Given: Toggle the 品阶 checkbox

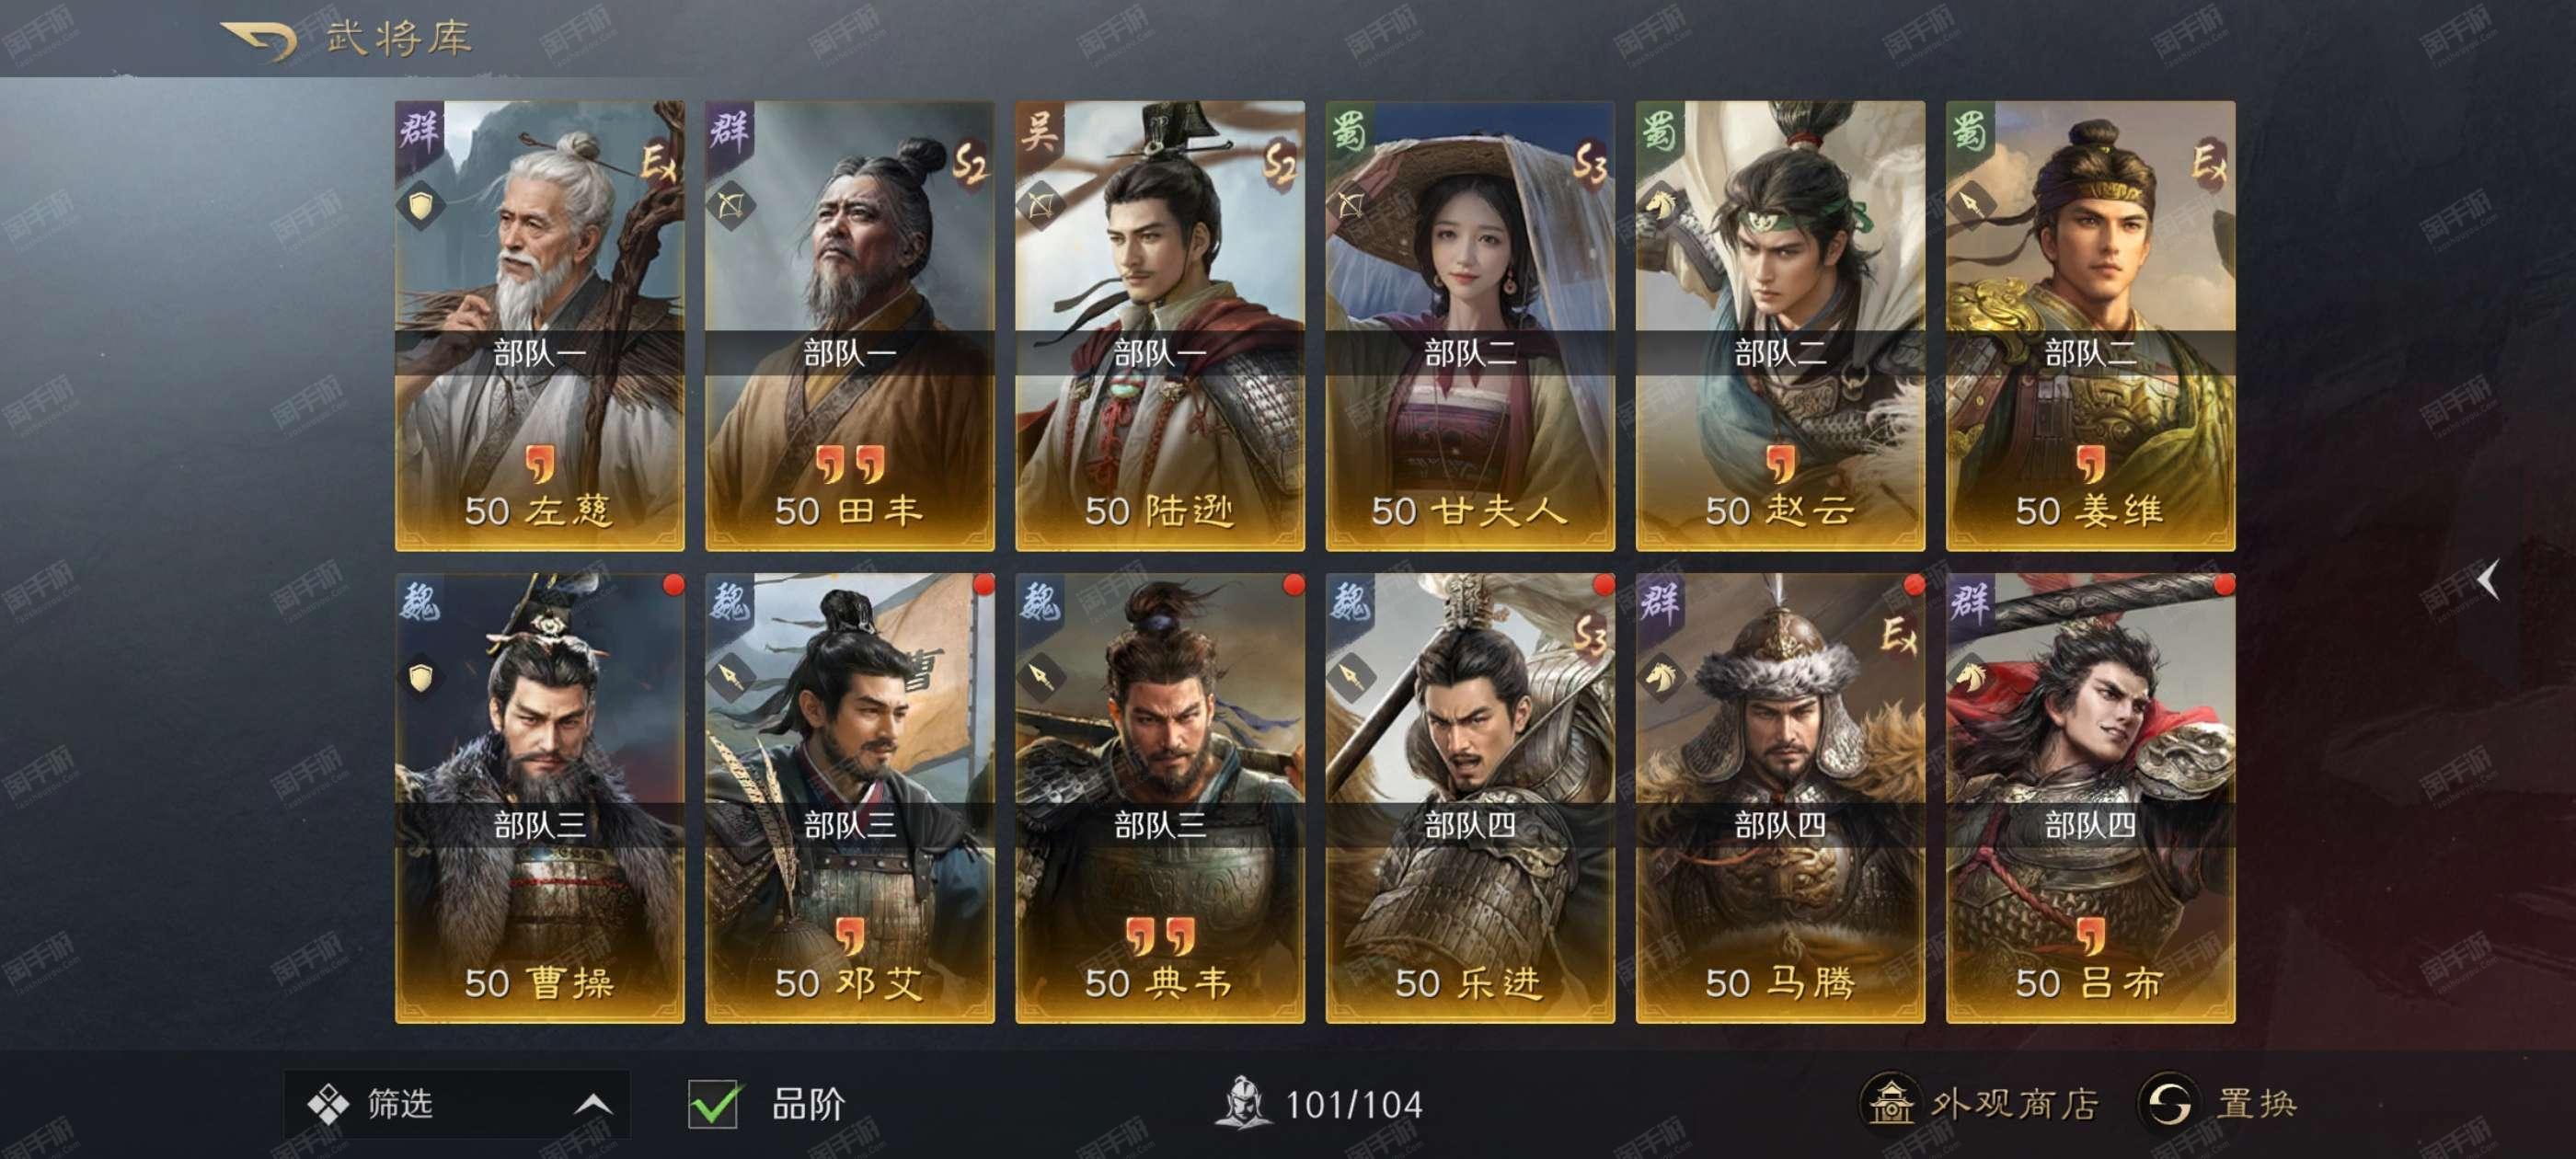Looking at the screenshot, I should click(x=714, y=1104).
